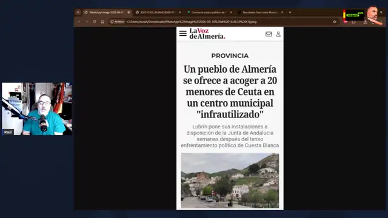
Task: Close the browser window
Action: click(381, 12)
